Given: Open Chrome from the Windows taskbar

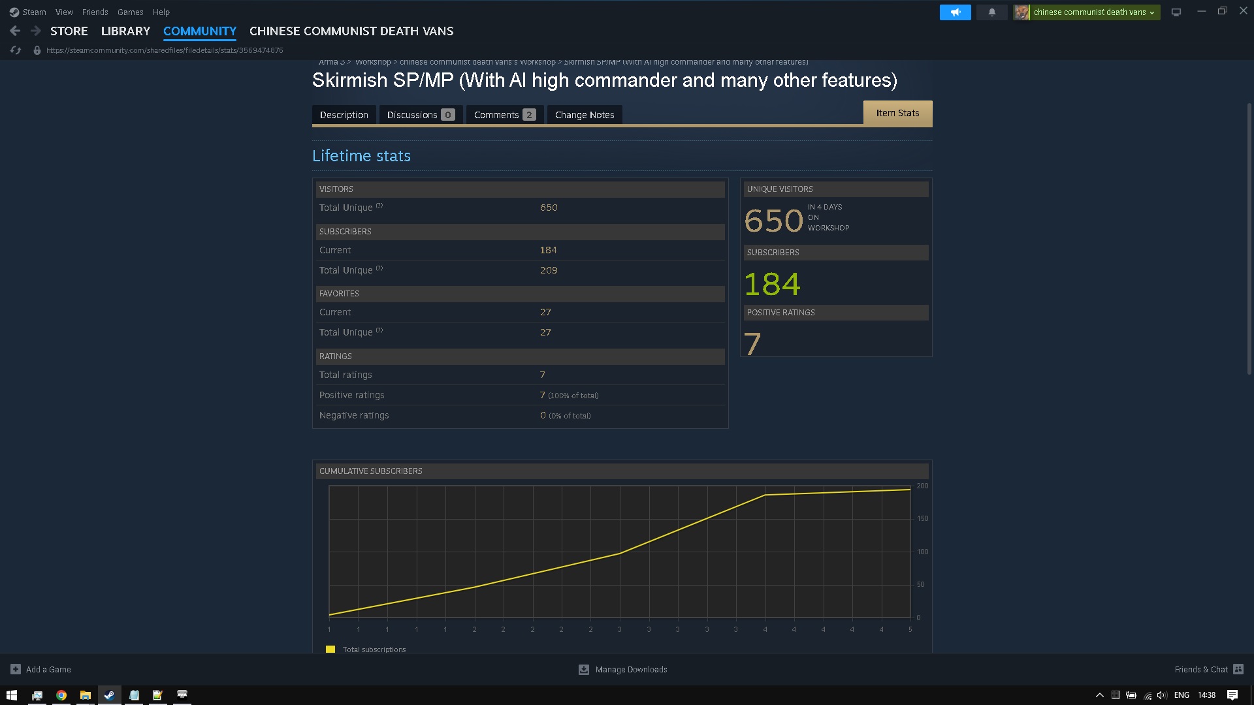Looking at the screenshot, I should pyautogui.click(x=61, y=695).
